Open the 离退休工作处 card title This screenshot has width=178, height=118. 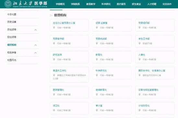pyautogui.click(x=60, y=71)
